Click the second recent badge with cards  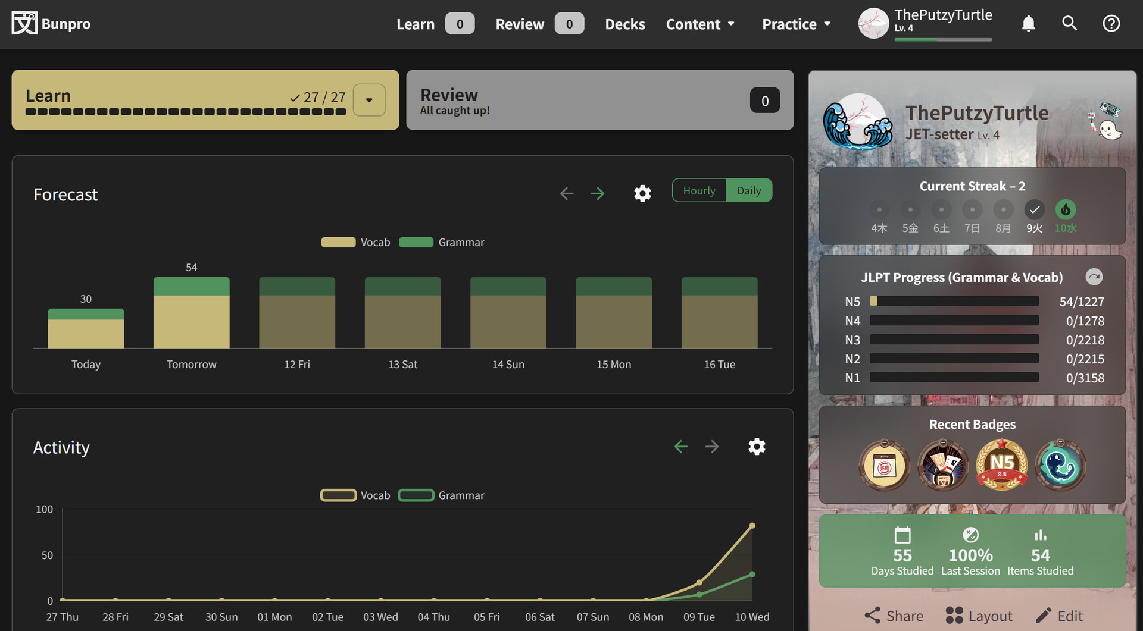click(943, 466)
